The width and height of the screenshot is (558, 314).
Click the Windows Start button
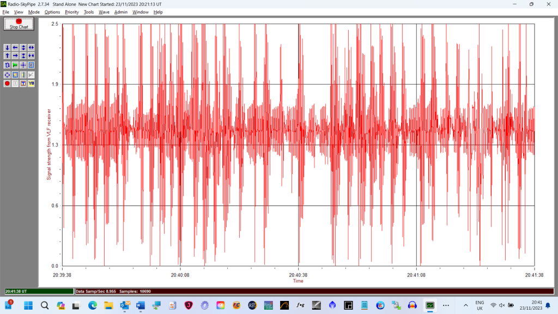coord(28,305)
